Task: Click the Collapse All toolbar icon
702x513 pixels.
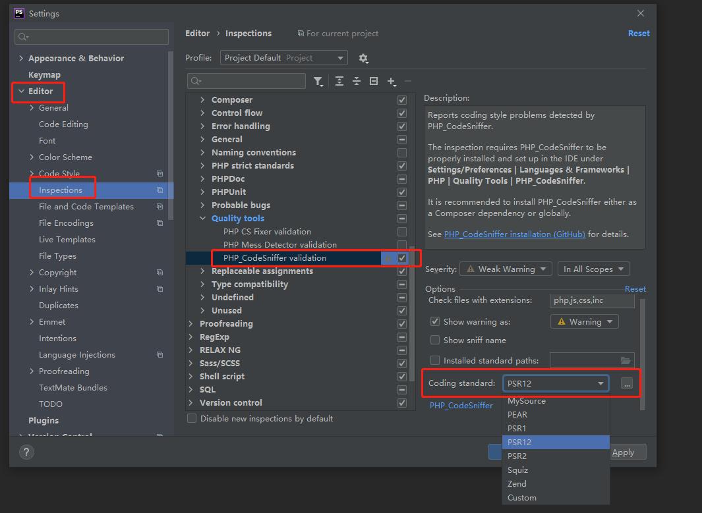Action: [357, 81]
